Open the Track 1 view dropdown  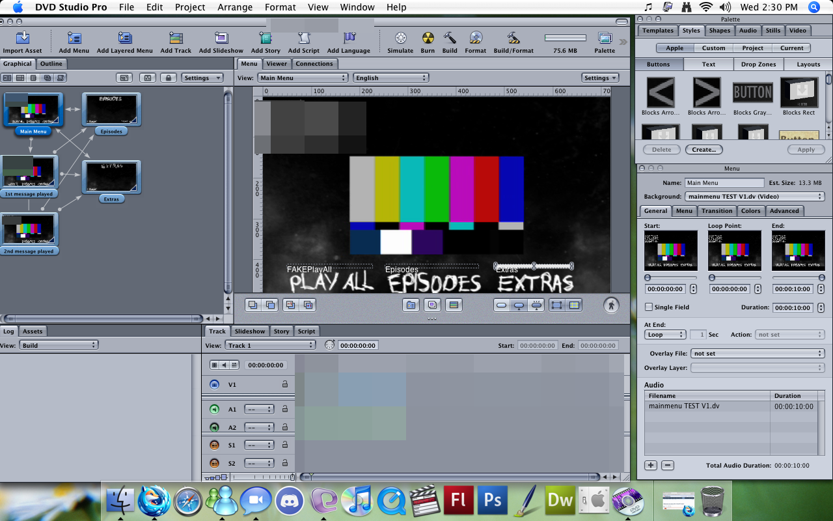point(271,345)
